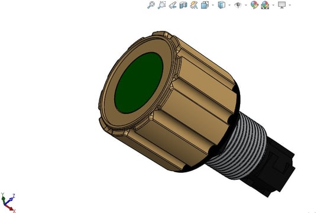Image resolution: width=317 pixels, height=213 pixels.
Task: Click the Zoom to Fit magnifier icon
Action: [151, 5]
